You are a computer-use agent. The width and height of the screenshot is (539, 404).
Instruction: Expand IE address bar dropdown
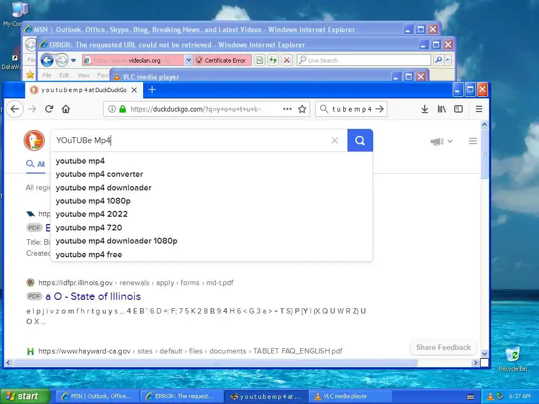[x=188, y=60]
